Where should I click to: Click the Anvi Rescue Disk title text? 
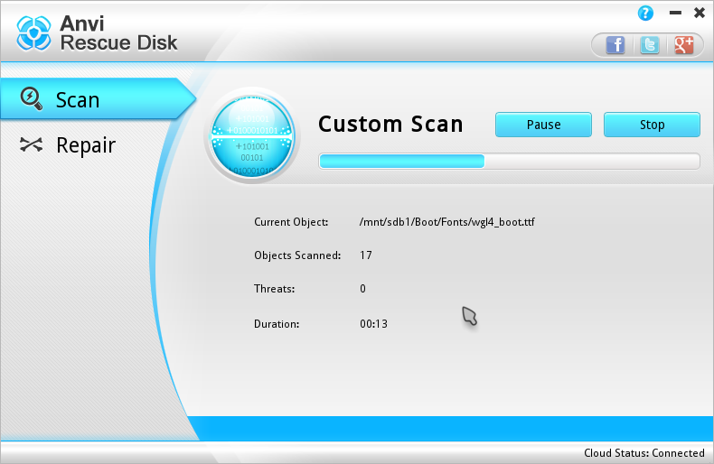[118, 33]
